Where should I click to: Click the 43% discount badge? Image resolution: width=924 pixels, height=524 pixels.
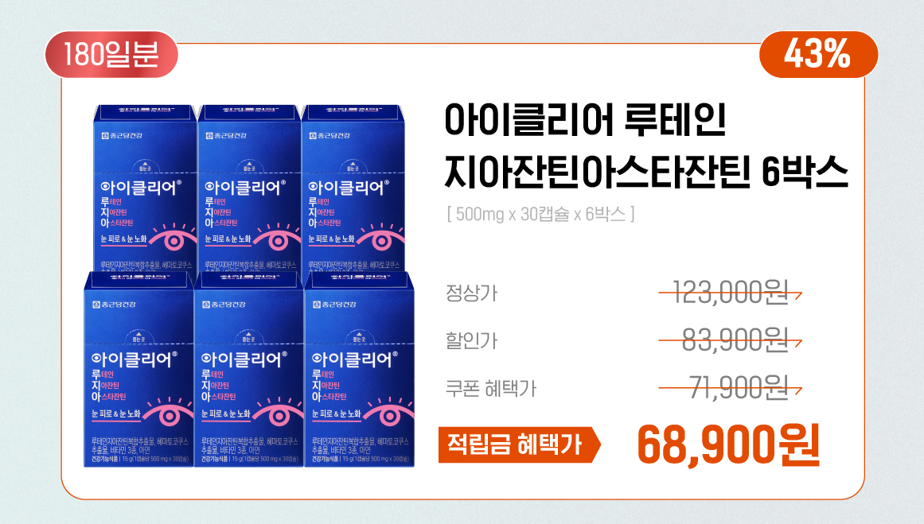[818, 55]
